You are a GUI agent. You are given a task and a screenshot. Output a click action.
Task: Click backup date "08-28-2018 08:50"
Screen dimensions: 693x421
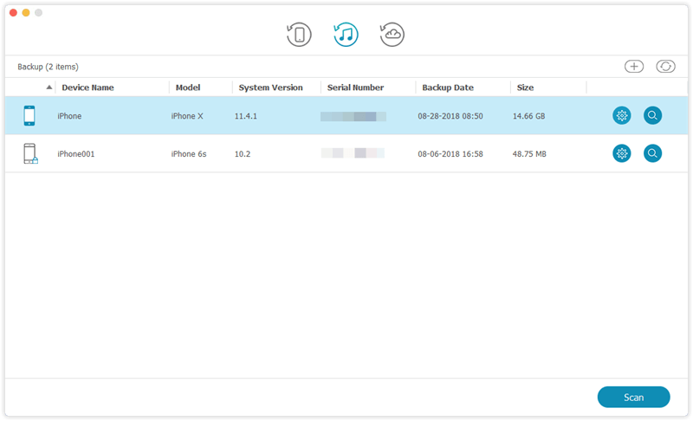[x=450, y=116]
